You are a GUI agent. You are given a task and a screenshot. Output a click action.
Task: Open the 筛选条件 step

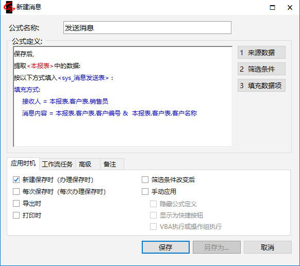tap(261, 69)
